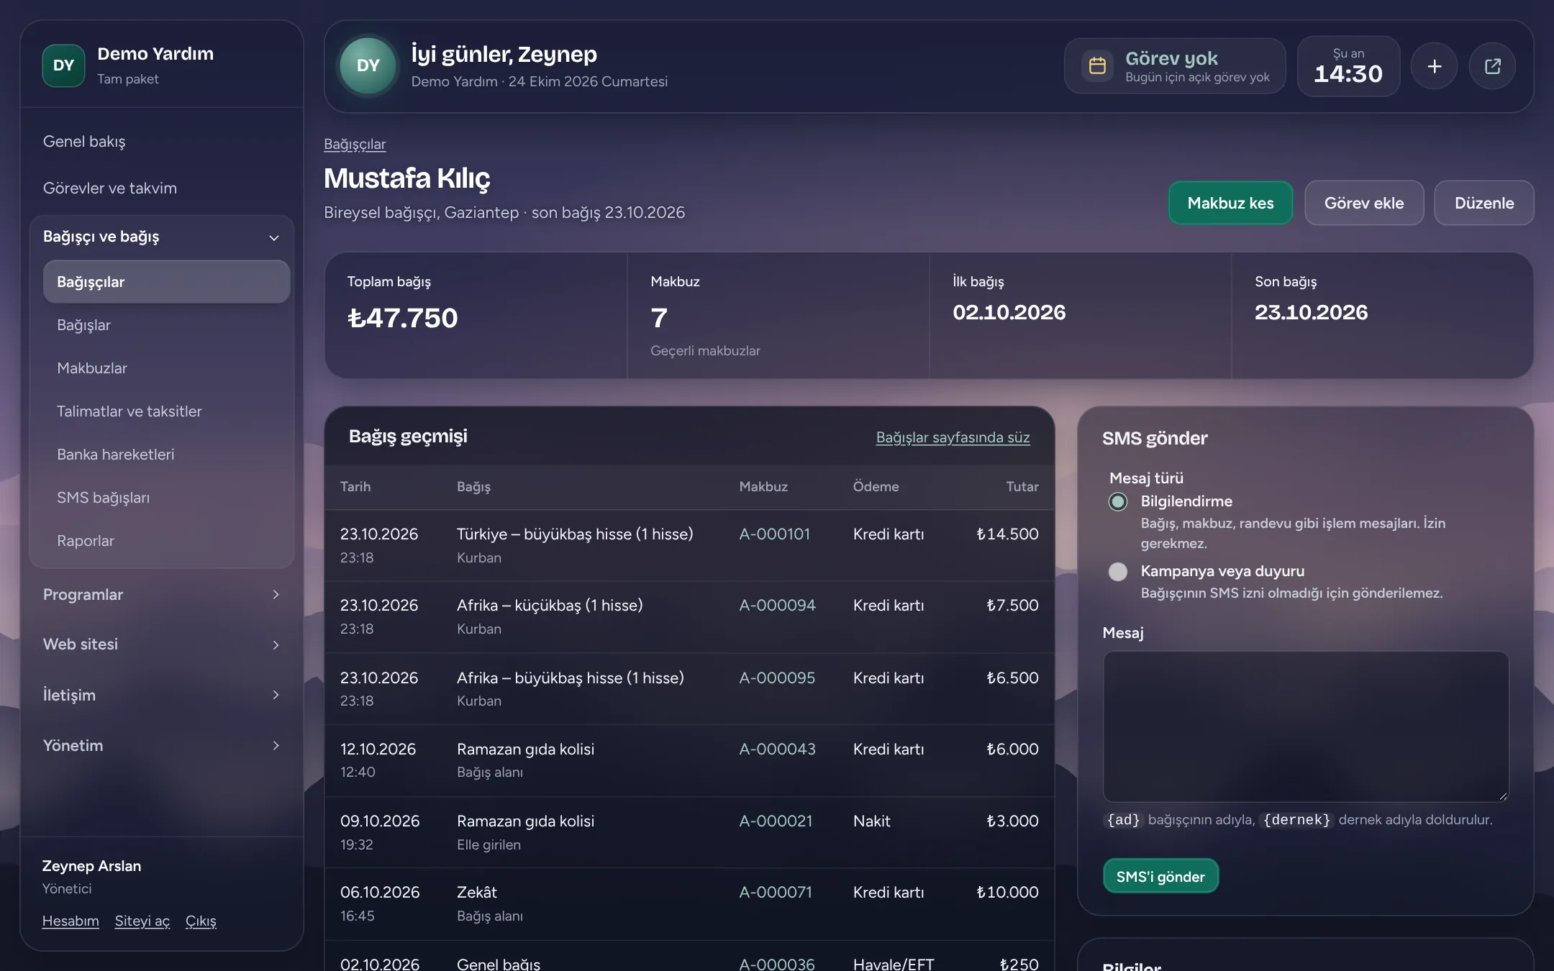Select the Kampanya veya duyuru radio option
The height and width of the screenshot is (971, 1554).
click(1117, 572)
